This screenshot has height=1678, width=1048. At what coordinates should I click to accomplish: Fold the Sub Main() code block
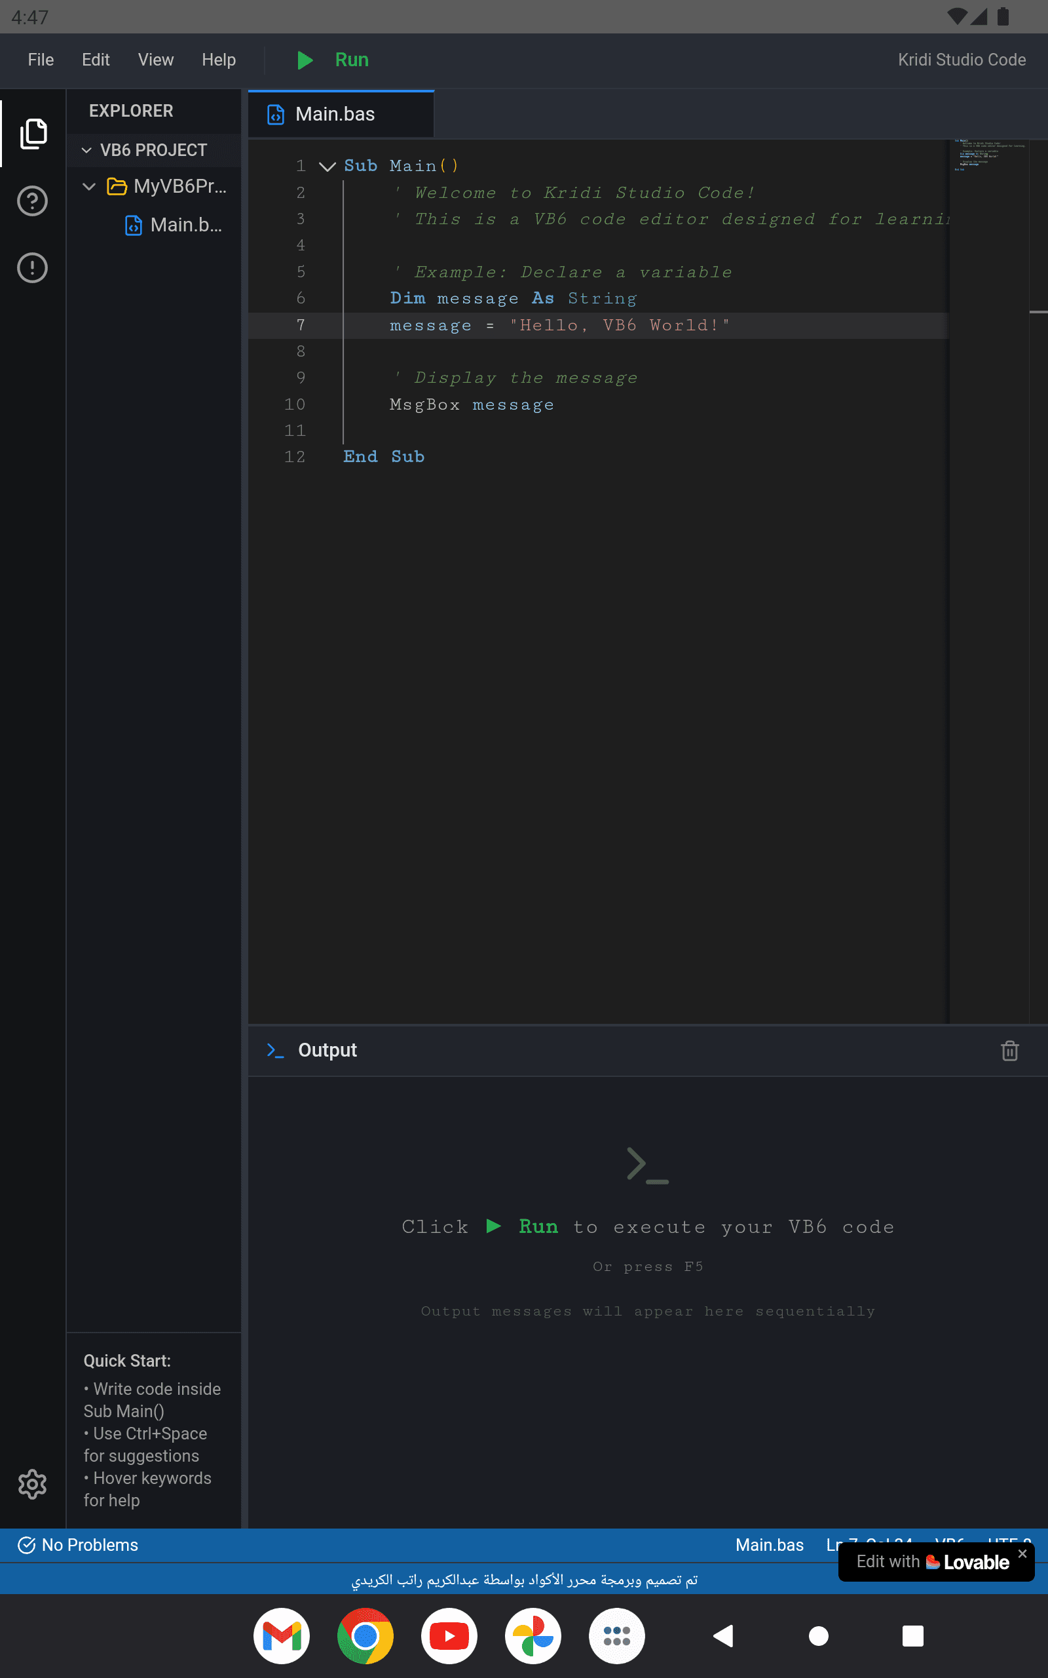point(327,166)
